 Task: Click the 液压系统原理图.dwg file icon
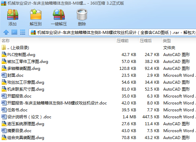(4, 124)
